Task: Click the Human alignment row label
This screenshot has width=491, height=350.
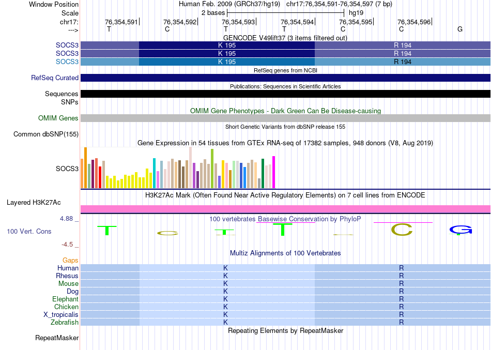Action: click(68, 268)
